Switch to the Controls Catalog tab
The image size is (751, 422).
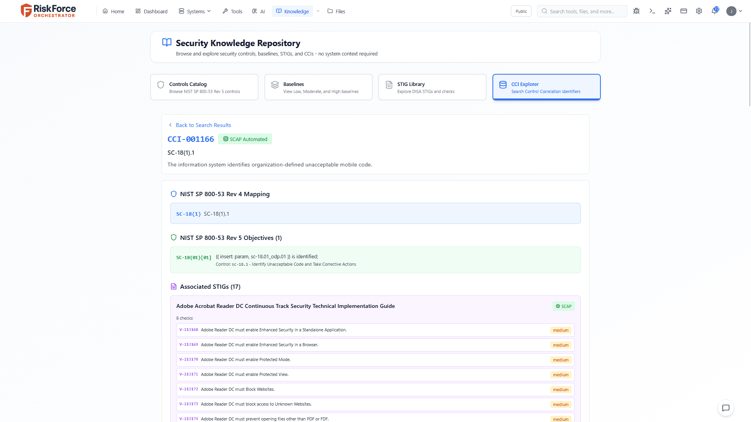(204, 87)
